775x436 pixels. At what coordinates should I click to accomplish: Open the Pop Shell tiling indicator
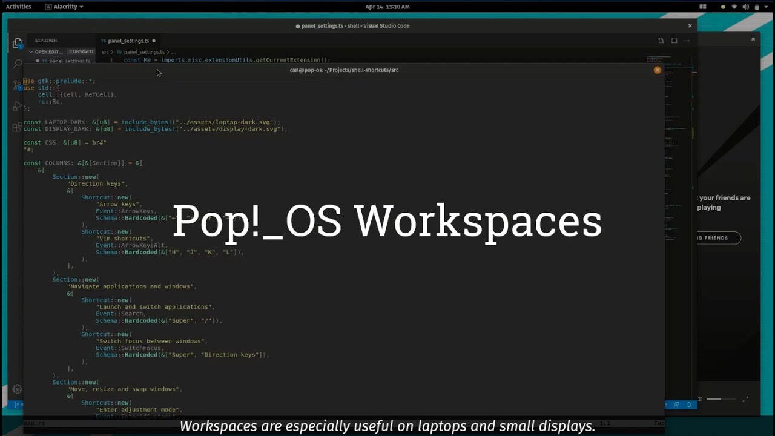coord(703,7)
